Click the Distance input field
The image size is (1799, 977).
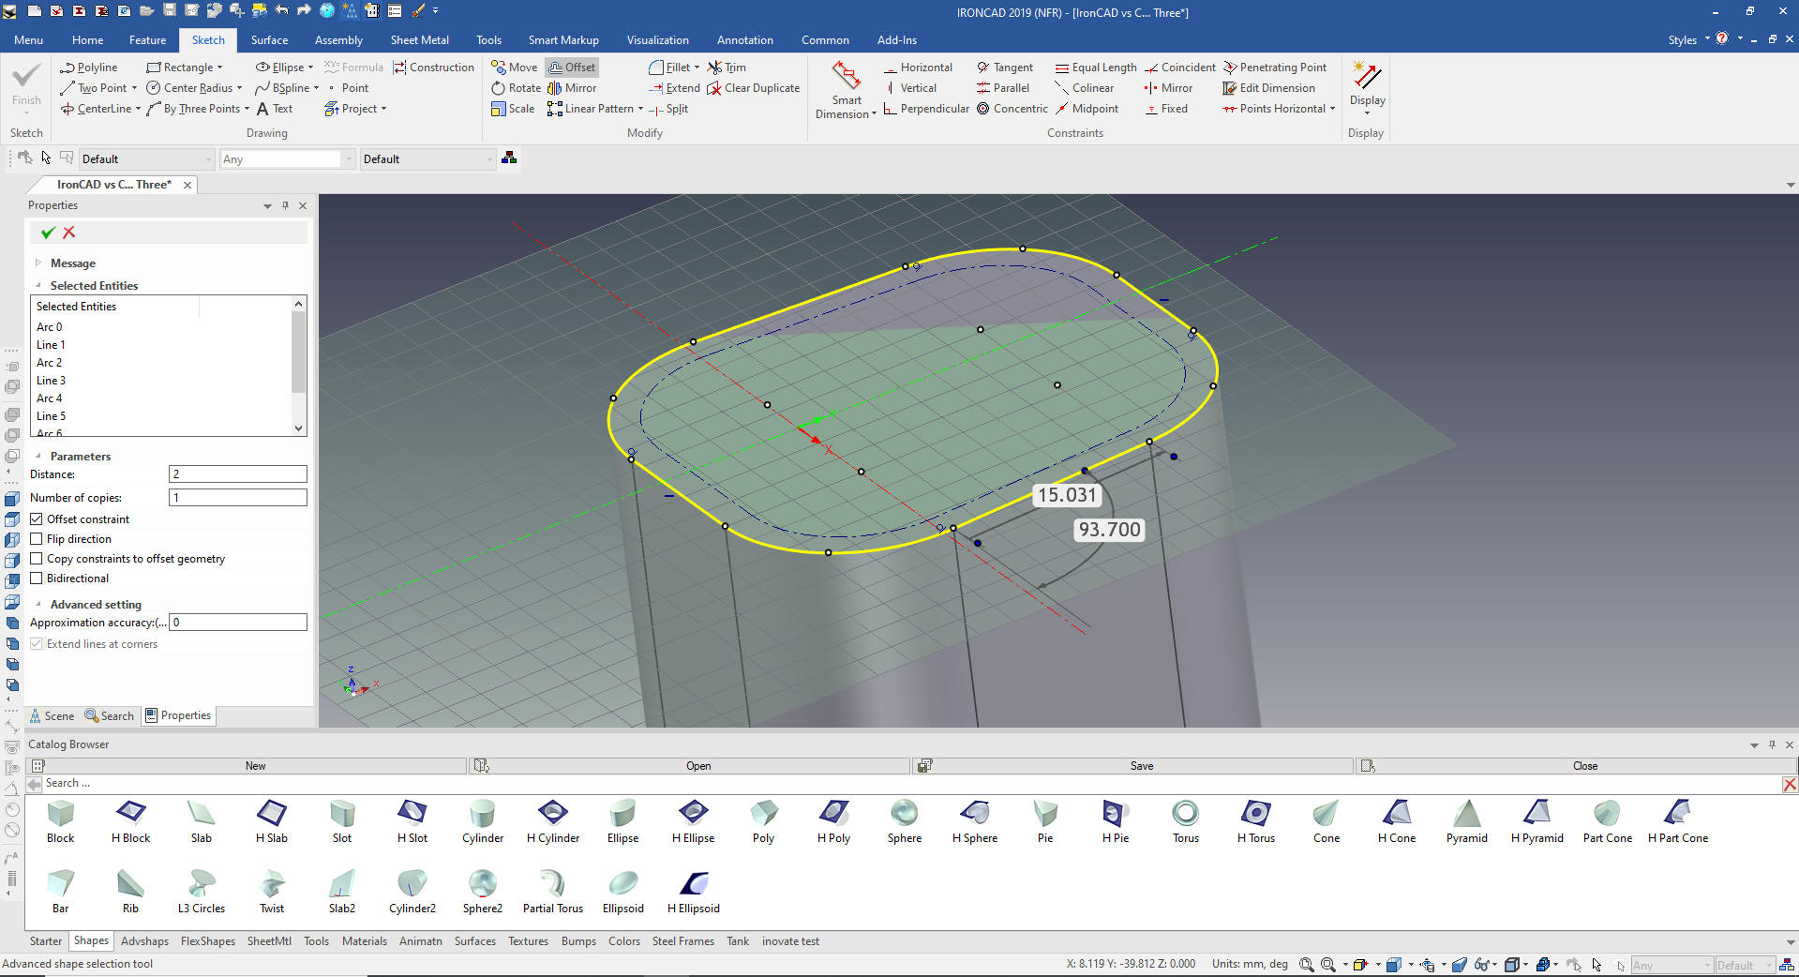(x=237, y=474)
